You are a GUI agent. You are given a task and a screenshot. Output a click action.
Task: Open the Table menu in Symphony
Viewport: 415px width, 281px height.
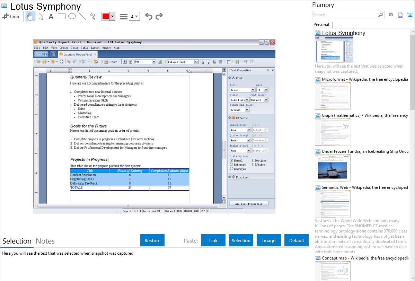point(85,48)
